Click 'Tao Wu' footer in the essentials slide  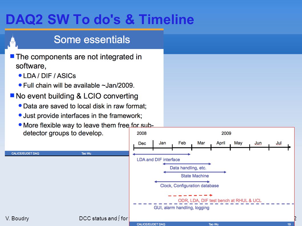[86, 154]
